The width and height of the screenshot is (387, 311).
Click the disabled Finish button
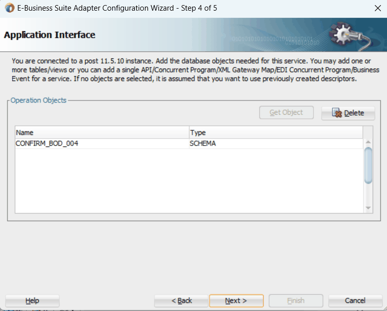pyautogui.click(x=296, y=301)
